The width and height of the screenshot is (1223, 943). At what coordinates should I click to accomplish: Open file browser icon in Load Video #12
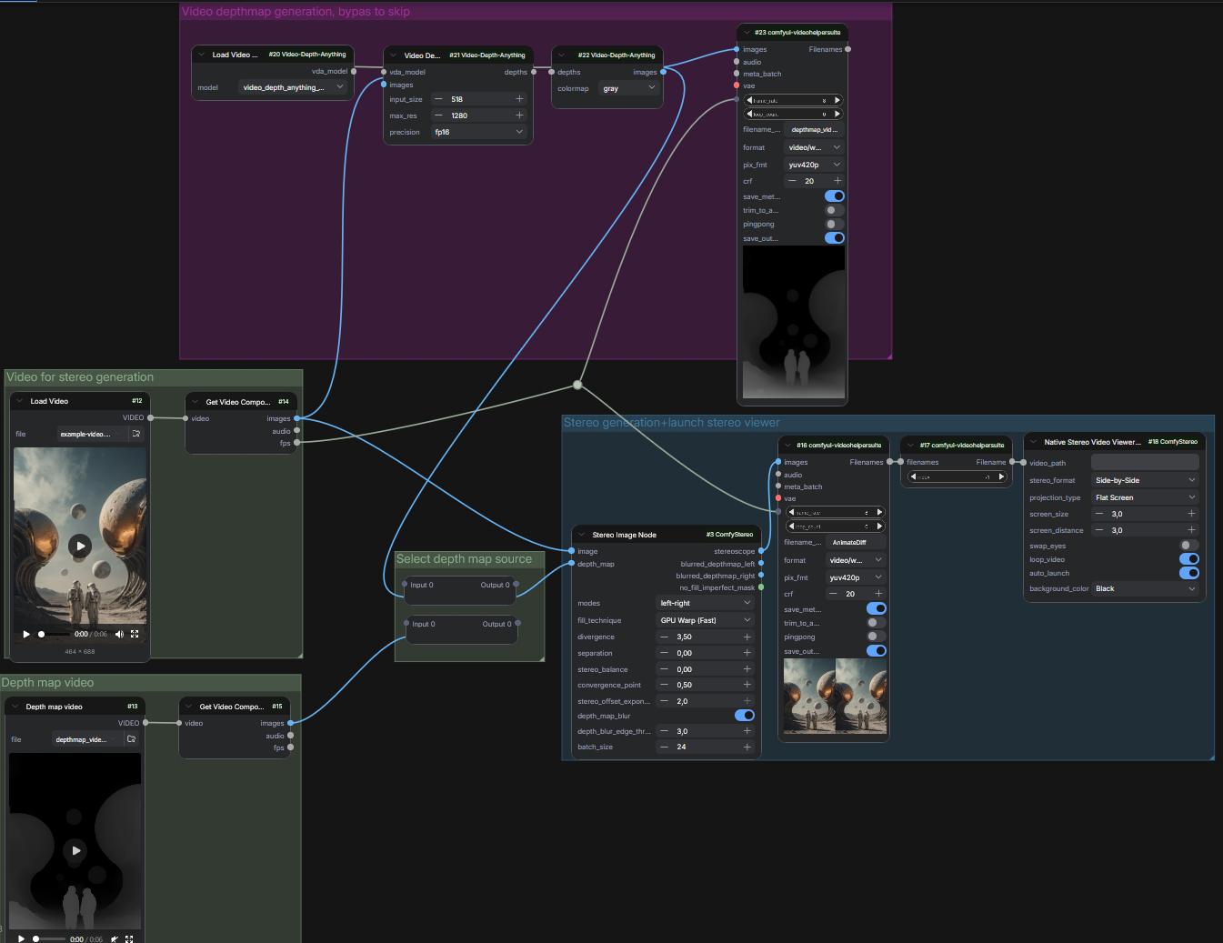coord(136,434)
